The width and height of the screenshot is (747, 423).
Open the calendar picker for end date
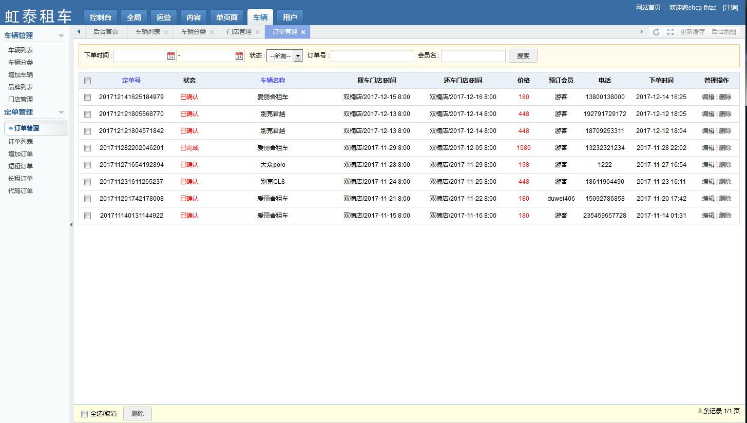[239, 56]
